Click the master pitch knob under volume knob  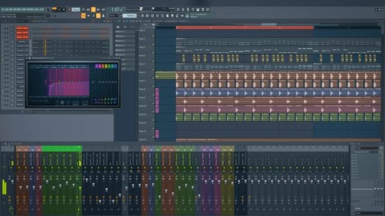click(48, 16)
